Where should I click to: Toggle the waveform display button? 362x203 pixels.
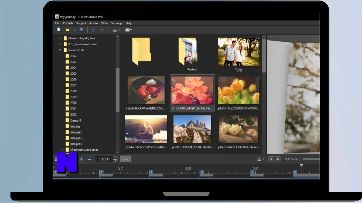tap(125, 159)
